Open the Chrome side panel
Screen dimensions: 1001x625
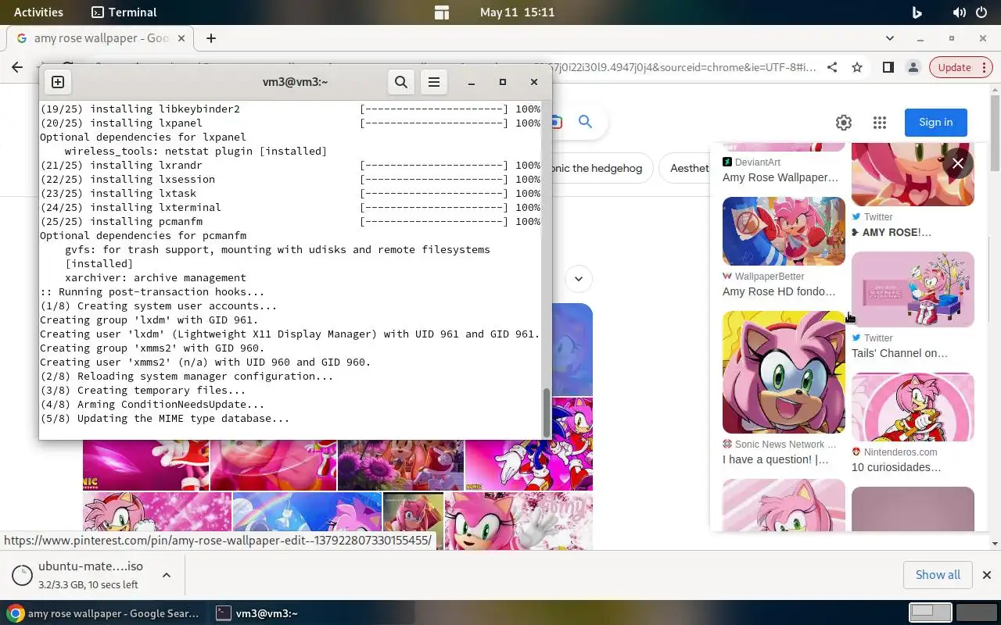coord(888,67)
